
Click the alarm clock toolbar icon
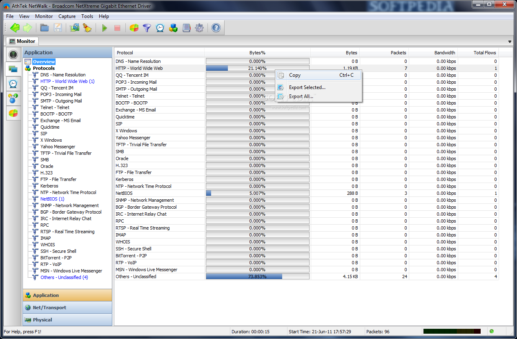(x=160, y=28)
